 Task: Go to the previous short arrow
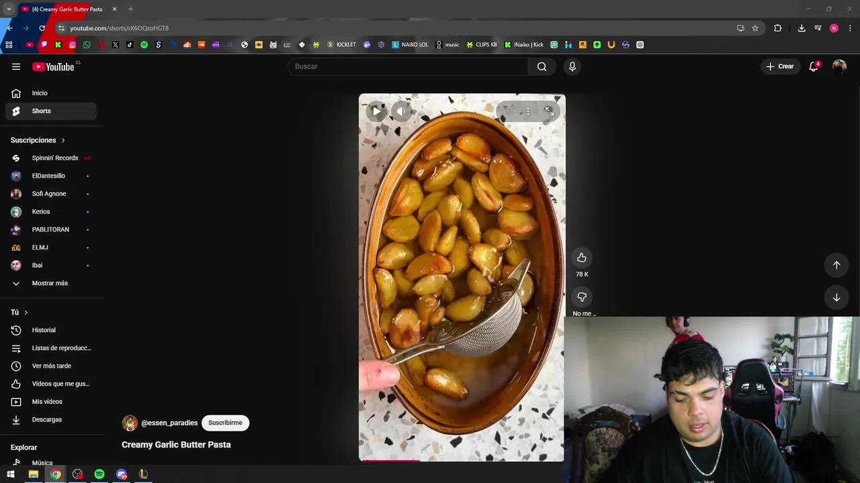(836, 265)
